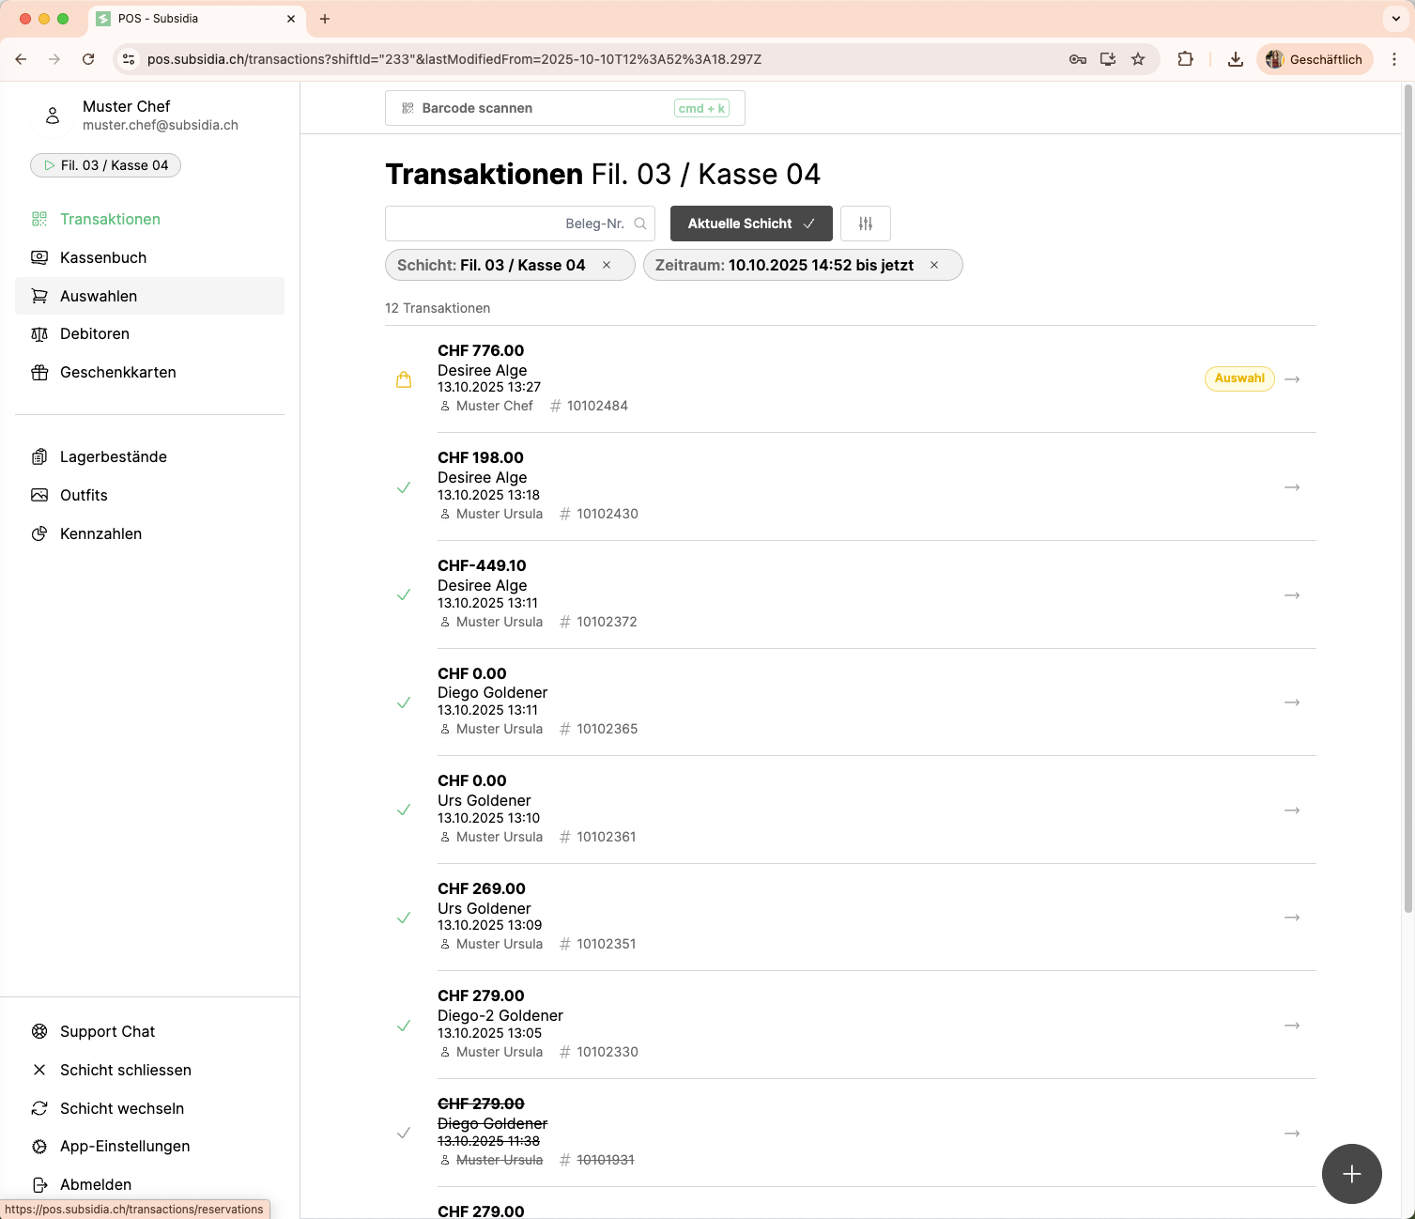The height and width of the screenshot is (1219, 1415).
Task: Open the Chrome tab list dropdown
Action: pos(1395,19)
